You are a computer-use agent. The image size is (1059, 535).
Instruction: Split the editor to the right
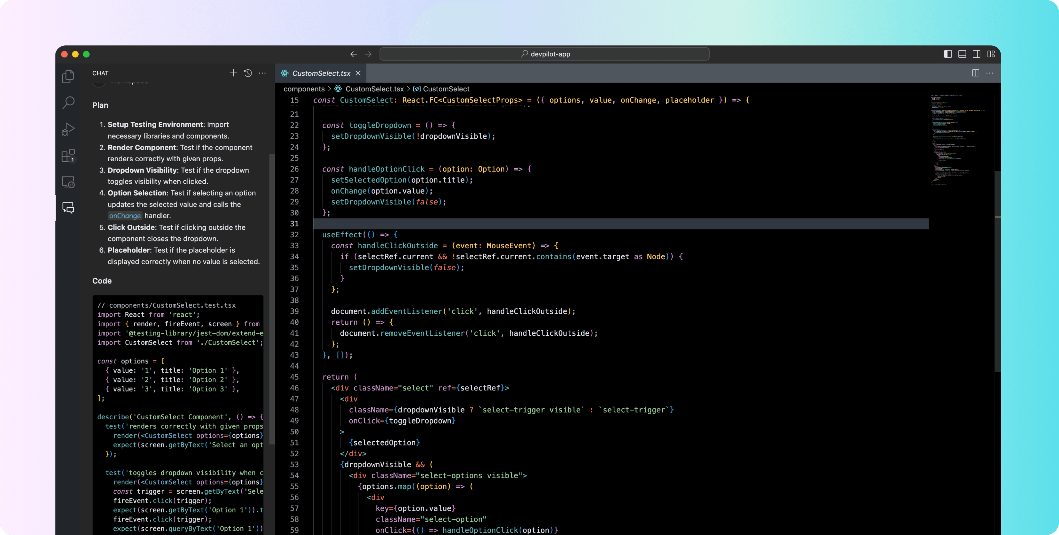click(975, 73)
